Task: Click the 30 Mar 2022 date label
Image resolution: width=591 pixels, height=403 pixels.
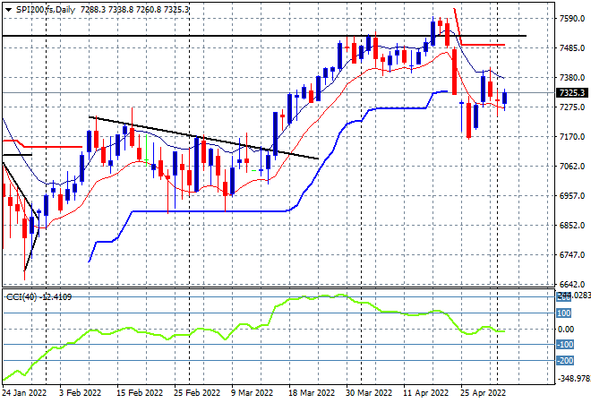Action: click(369, 393)
